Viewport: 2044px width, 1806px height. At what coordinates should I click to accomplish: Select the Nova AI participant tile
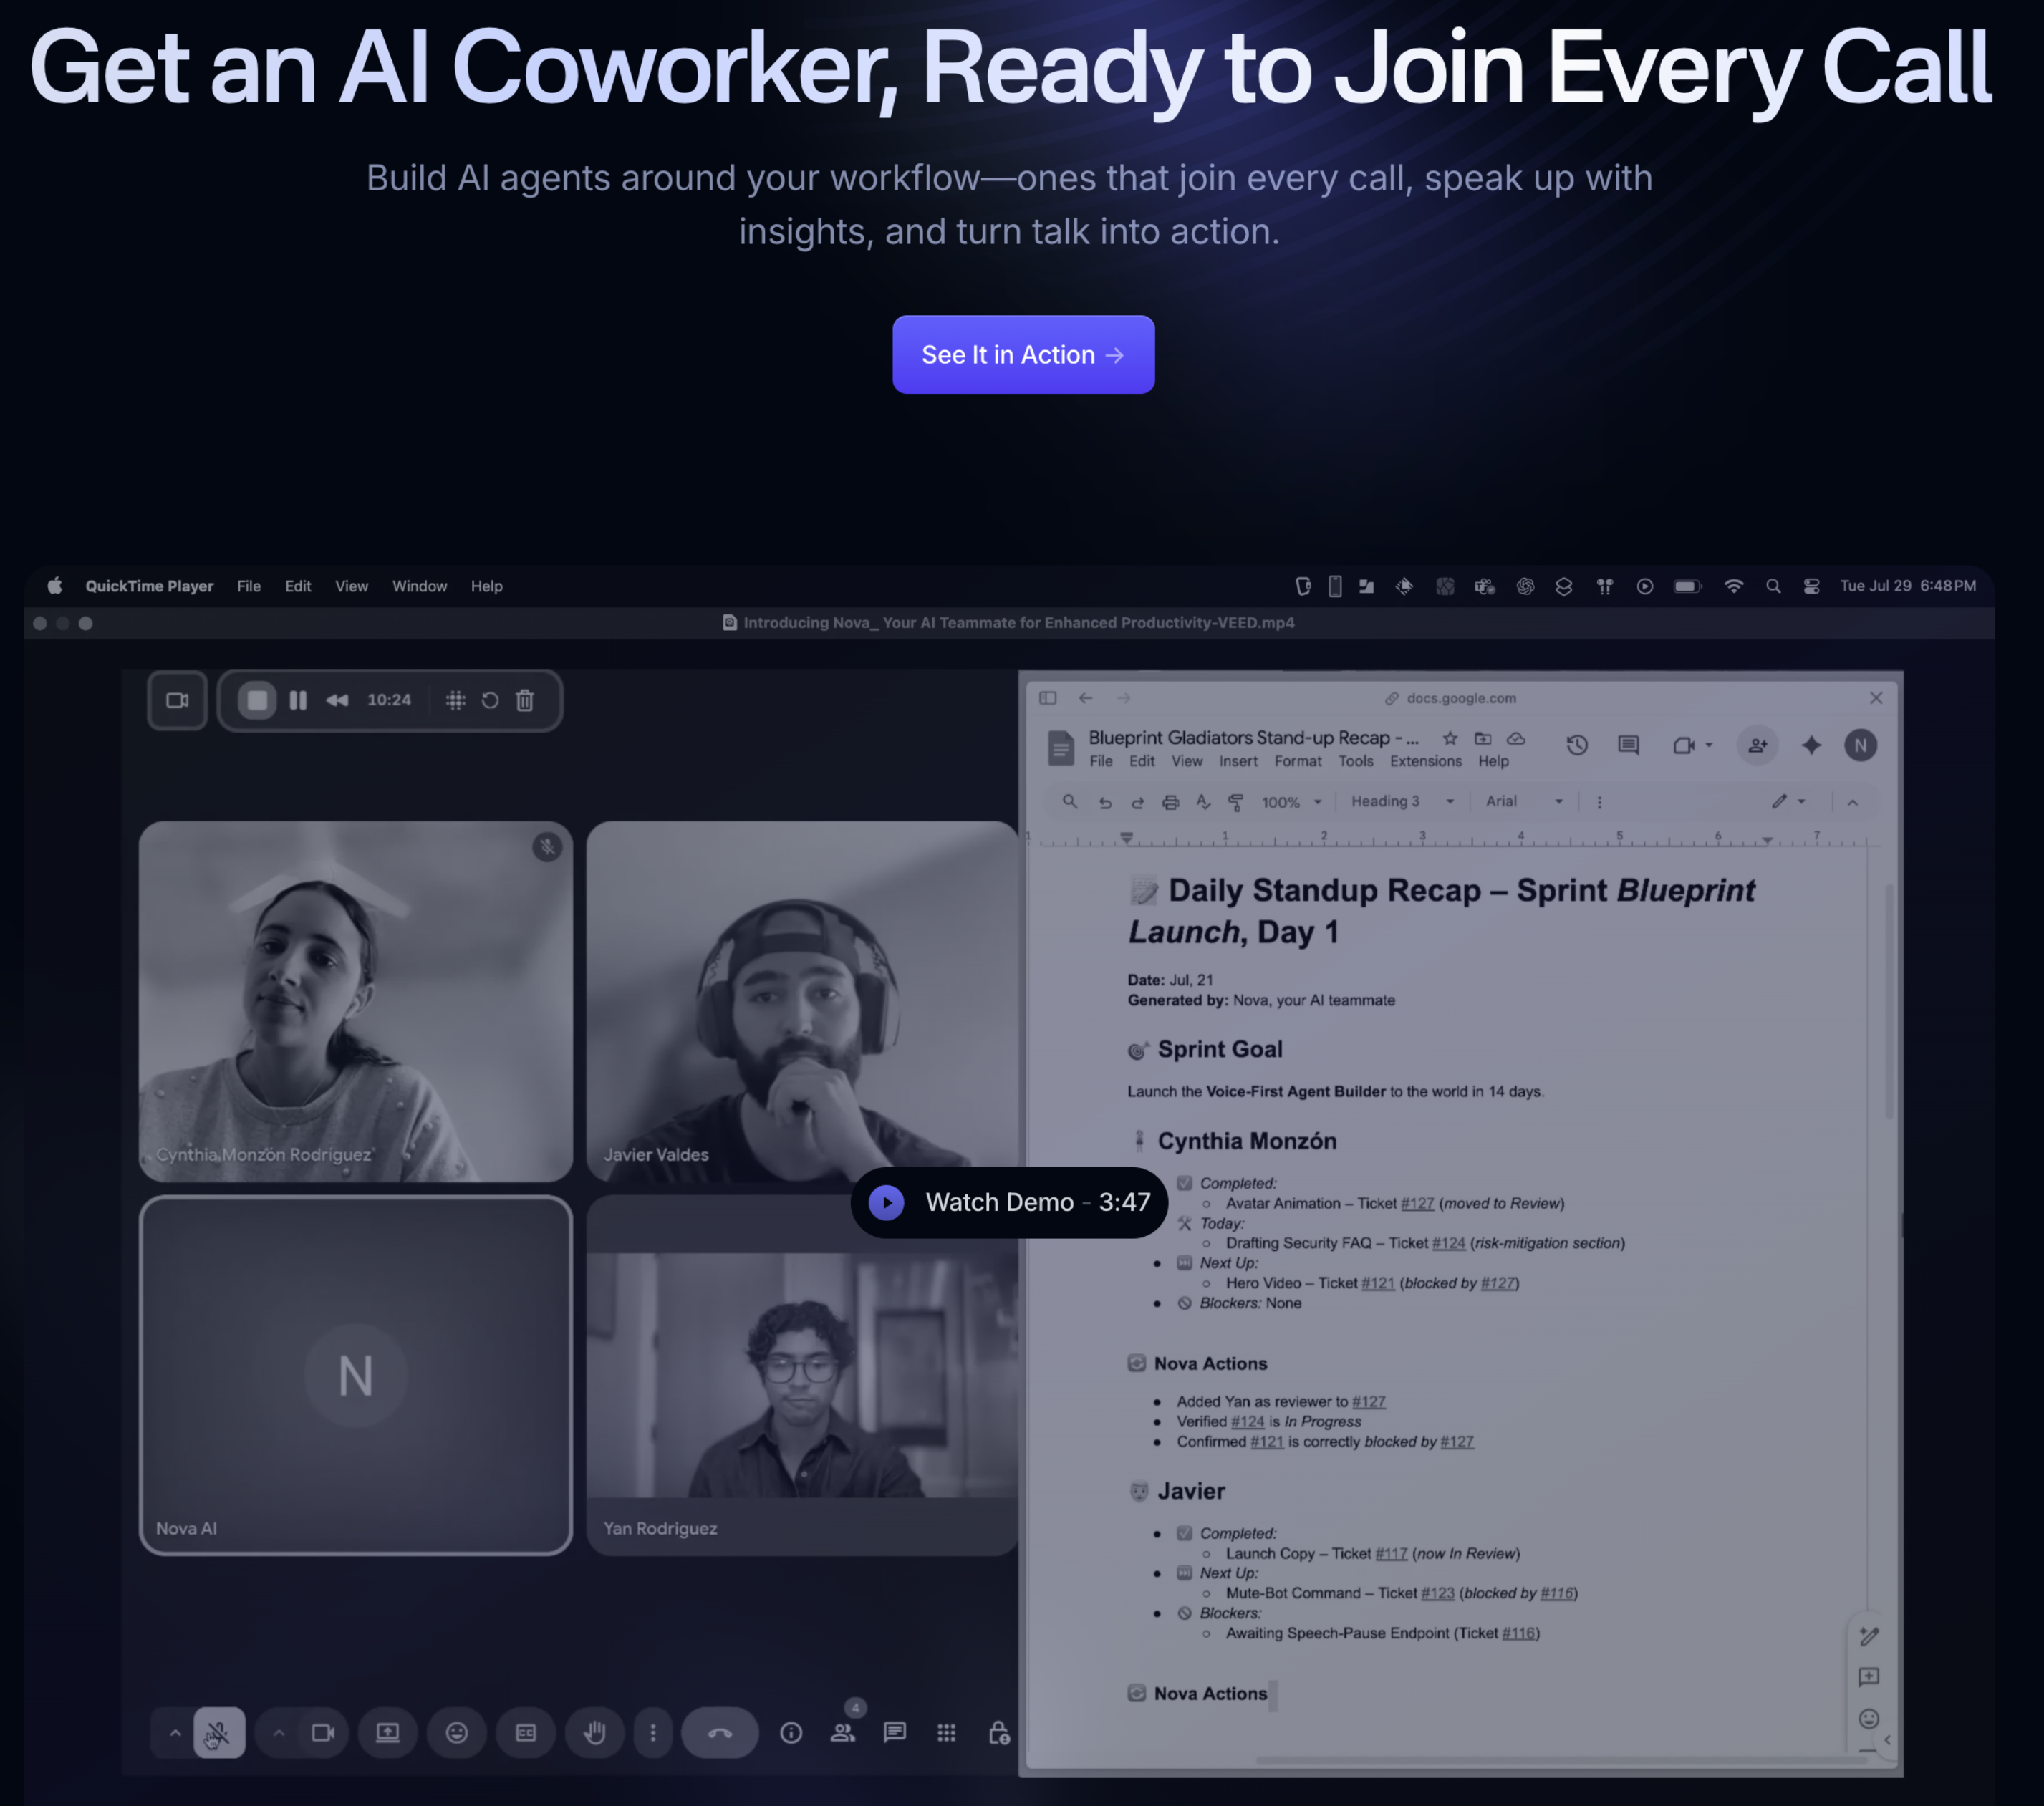point(355,1375)
